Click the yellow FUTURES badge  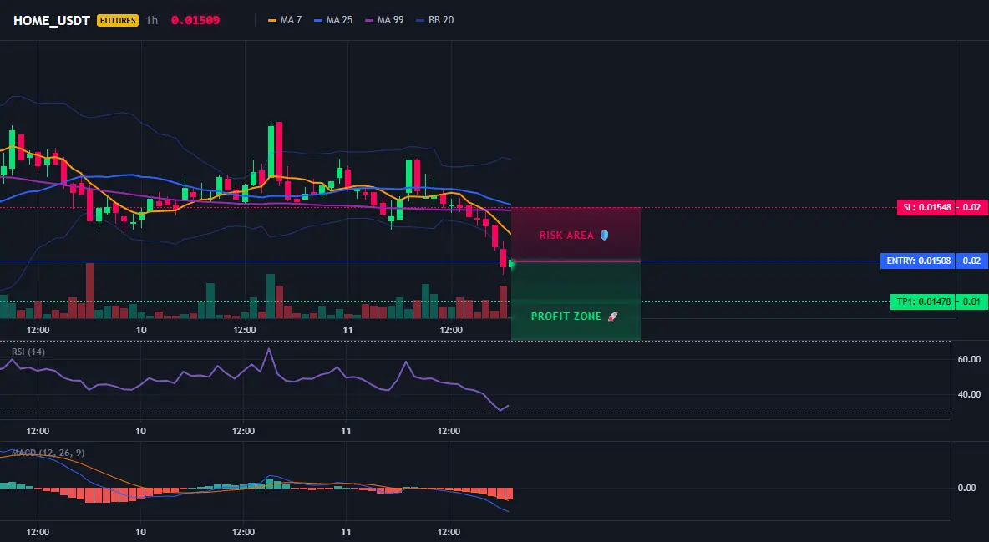point(117,20)
